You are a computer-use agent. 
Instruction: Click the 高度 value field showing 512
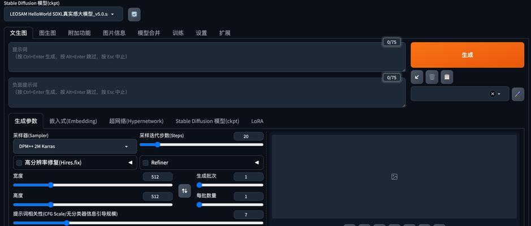(x=157, y=196)
